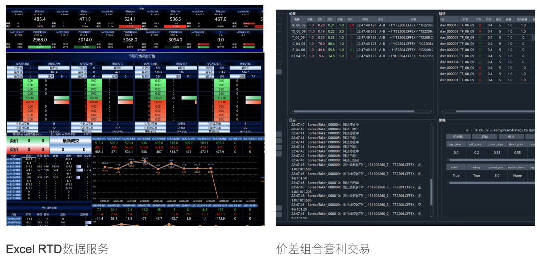Click the 卖价 label in Excel dashboard
537x259 pixels.
15,141
